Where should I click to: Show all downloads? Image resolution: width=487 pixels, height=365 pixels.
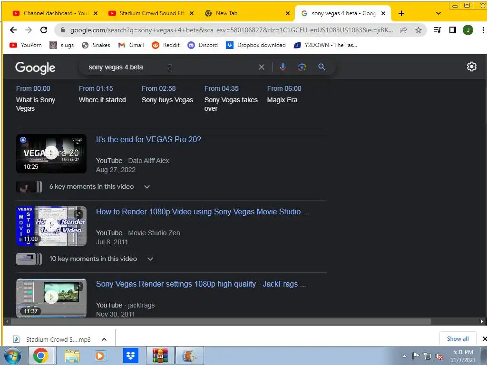click(x=458, y=338)
